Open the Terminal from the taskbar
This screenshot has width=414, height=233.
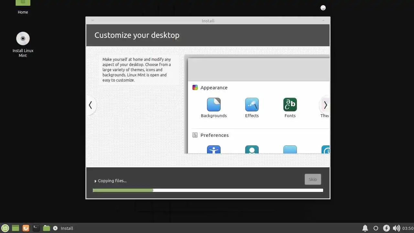(36, 228)
